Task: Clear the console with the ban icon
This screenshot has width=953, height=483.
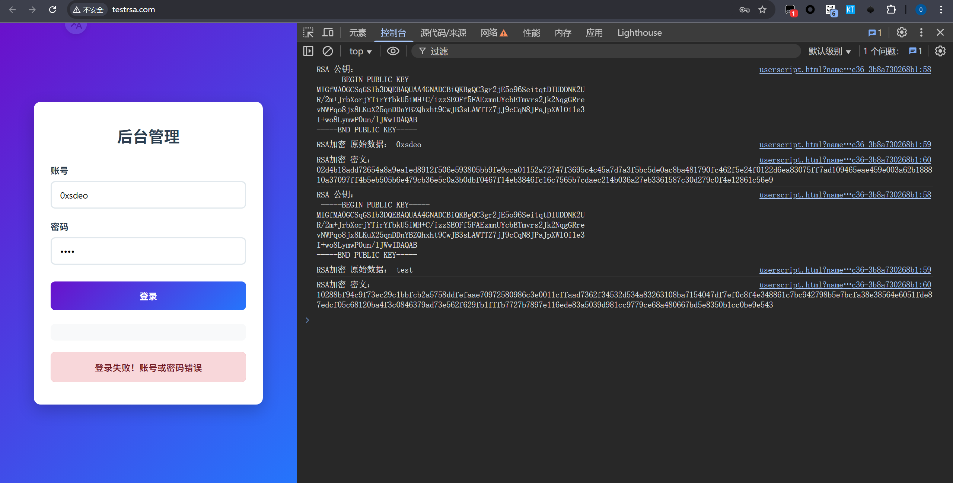Action: (328, 51)
